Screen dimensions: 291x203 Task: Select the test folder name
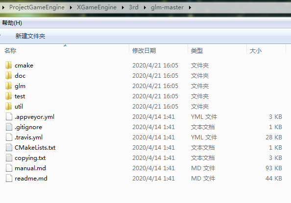pyautogui.click(x=20, y=96)
